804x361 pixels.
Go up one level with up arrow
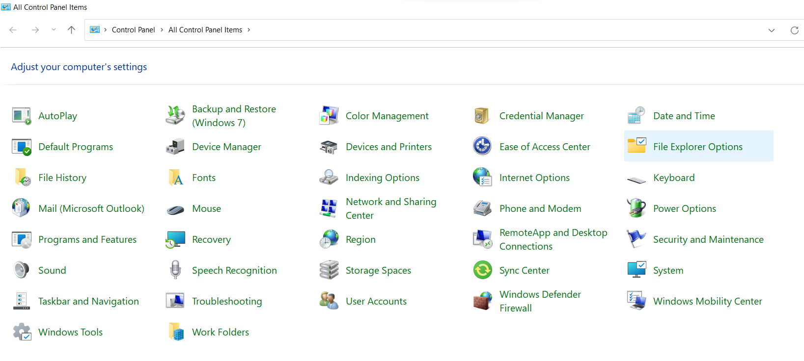(71, 30)
